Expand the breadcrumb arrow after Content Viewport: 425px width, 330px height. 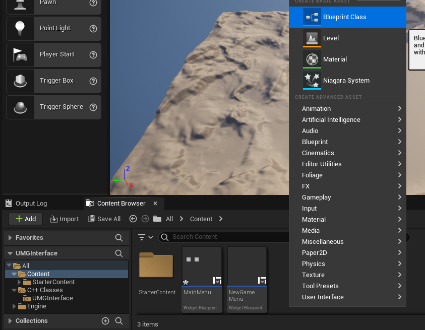pyautogui.click(x=221, y=219)
